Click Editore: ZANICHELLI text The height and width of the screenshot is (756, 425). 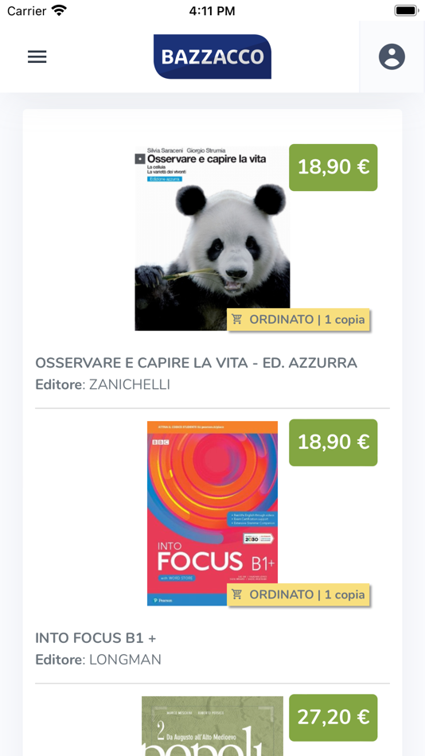pos(103,384)
